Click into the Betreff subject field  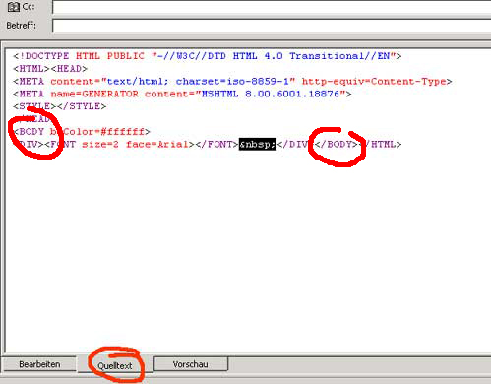[x=272, y=26]
